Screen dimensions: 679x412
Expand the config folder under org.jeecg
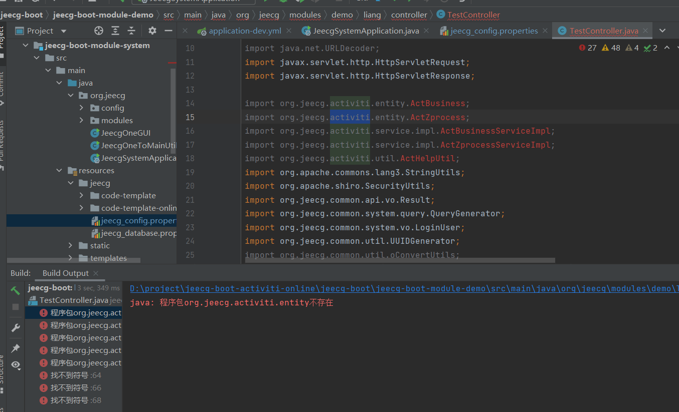(x=82, y=108)
